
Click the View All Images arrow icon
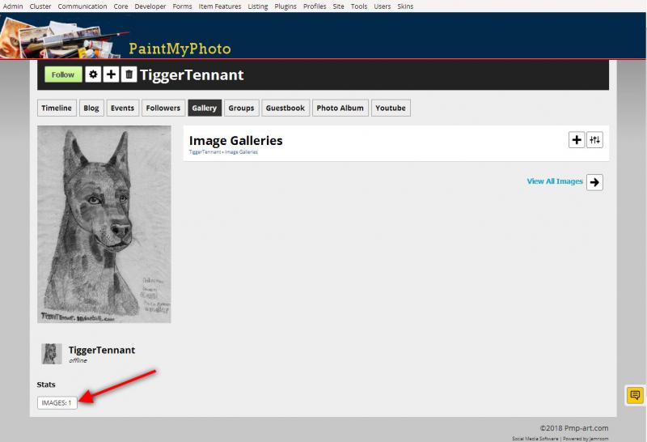594,182
